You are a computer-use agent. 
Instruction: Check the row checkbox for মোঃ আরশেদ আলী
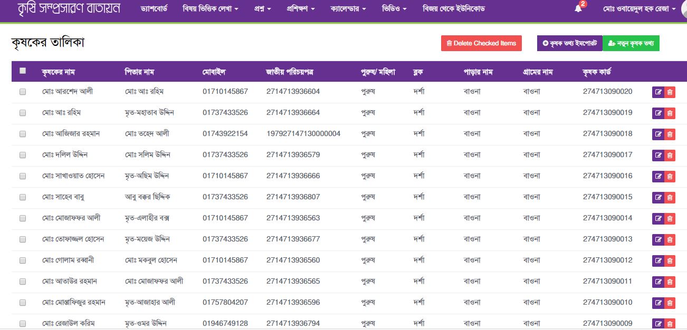point(22,91)
